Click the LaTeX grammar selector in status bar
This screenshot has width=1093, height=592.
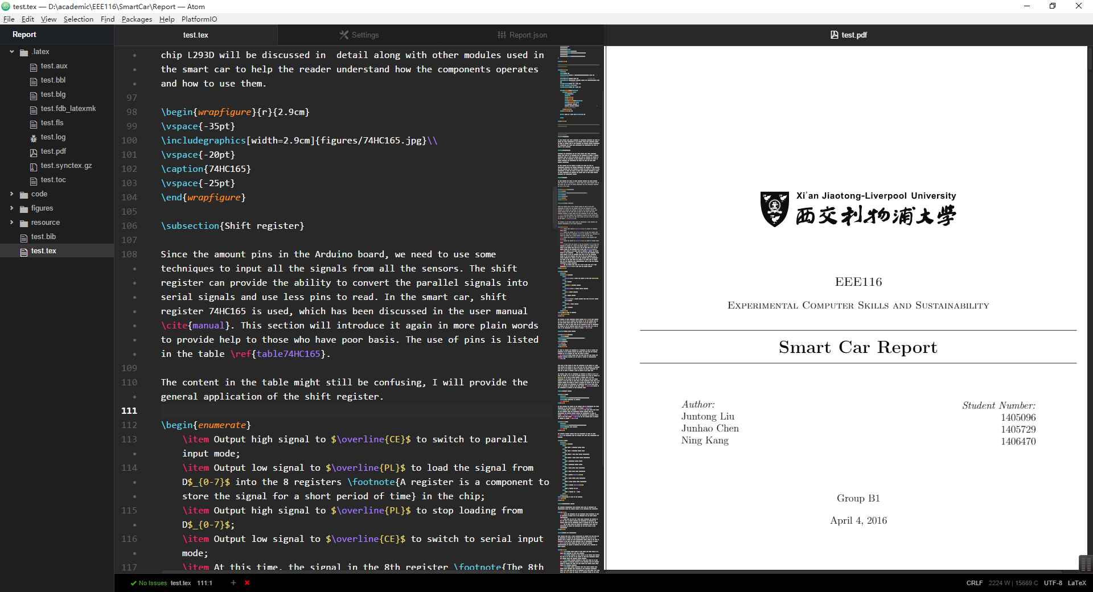[x=1076, y=583]
